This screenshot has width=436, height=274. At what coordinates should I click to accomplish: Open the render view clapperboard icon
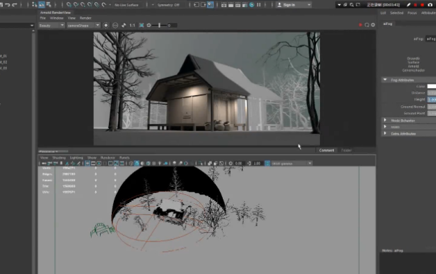[224, 5]
